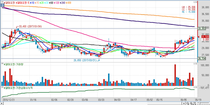Click the blue '호' button at top-left

(x=3, y=5)
